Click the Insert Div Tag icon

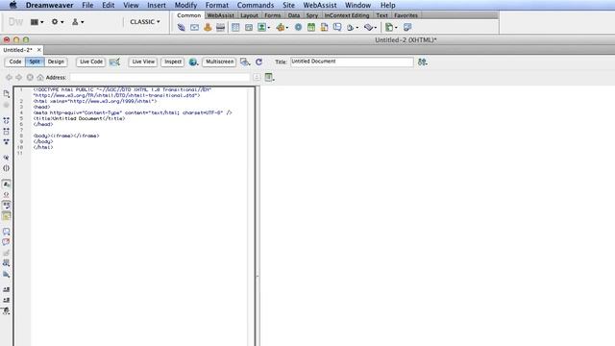(x=249, y=28)
